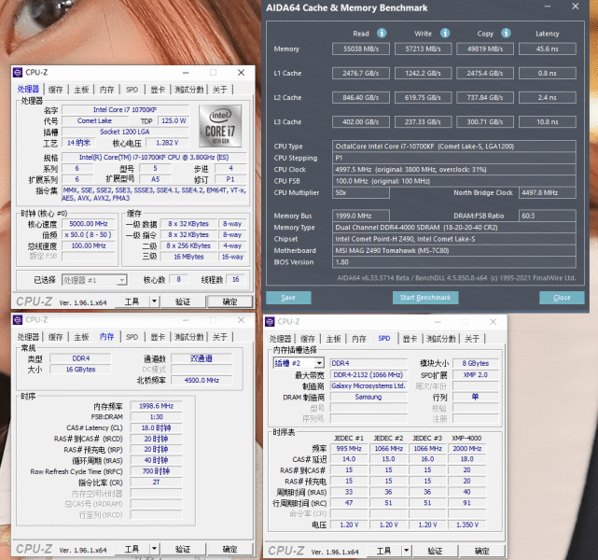Click the Motherboard field MSI MAG Z490 Tomahawk
The width and height of the screenshot is (598, 560).
pyautogui.click(x=453, y=251)
